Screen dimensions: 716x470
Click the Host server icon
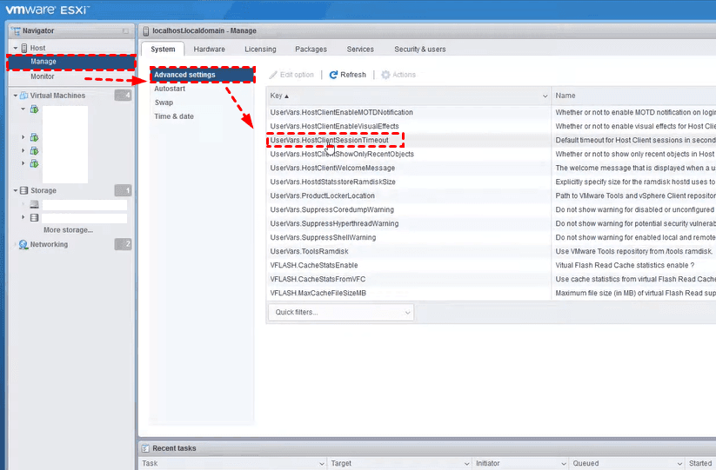pyautogui.click(x=24, y=48)
